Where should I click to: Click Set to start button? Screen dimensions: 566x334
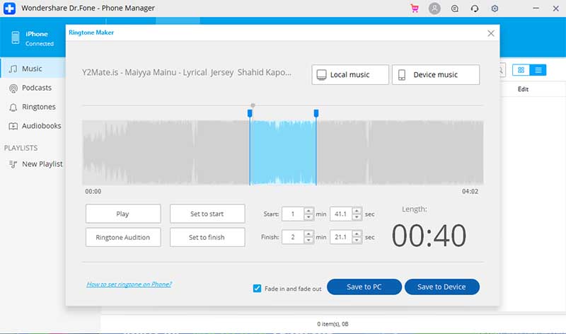tap(207, 214)
